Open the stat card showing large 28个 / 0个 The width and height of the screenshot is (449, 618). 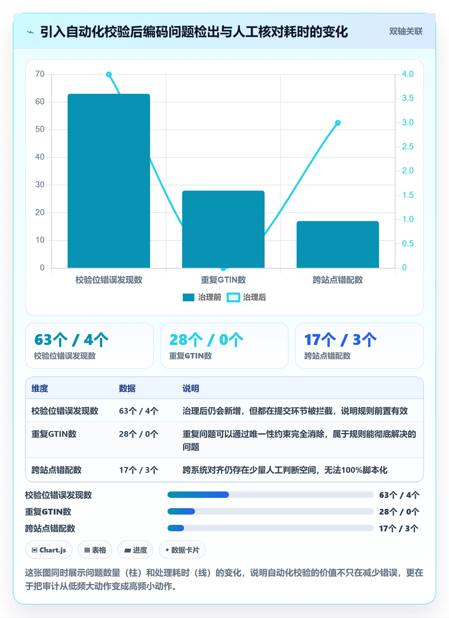(224, 346)
